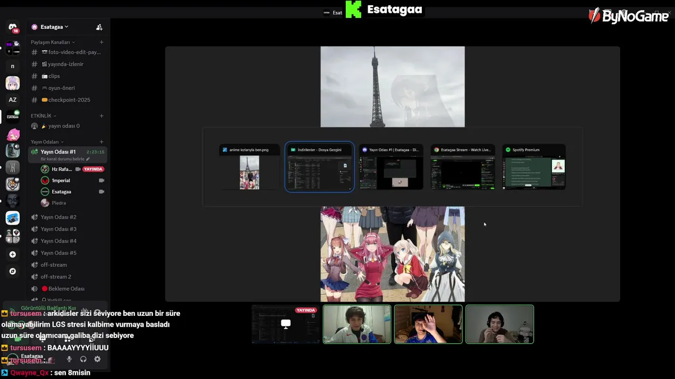This screenshot has height=379, width=675.
Task: Focus webcam tile of person waving hand
Action: [428, 324]
